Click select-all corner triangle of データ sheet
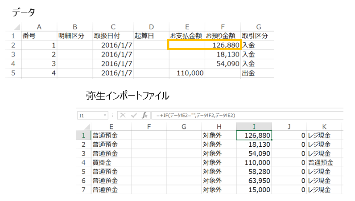 click(17, 27)
